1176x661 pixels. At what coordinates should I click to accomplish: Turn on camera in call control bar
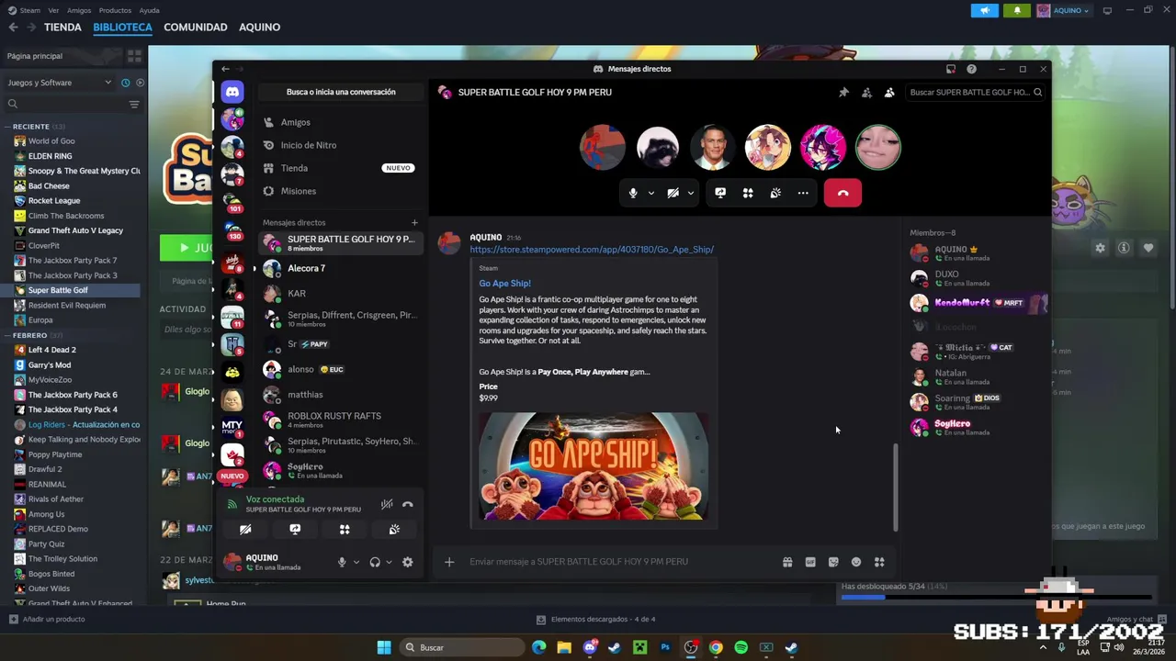click(673, 193)
